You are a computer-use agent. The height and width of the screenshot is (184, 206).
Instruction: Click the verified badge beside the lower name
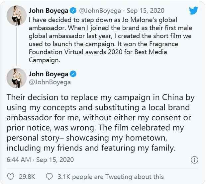pos(73,74)
